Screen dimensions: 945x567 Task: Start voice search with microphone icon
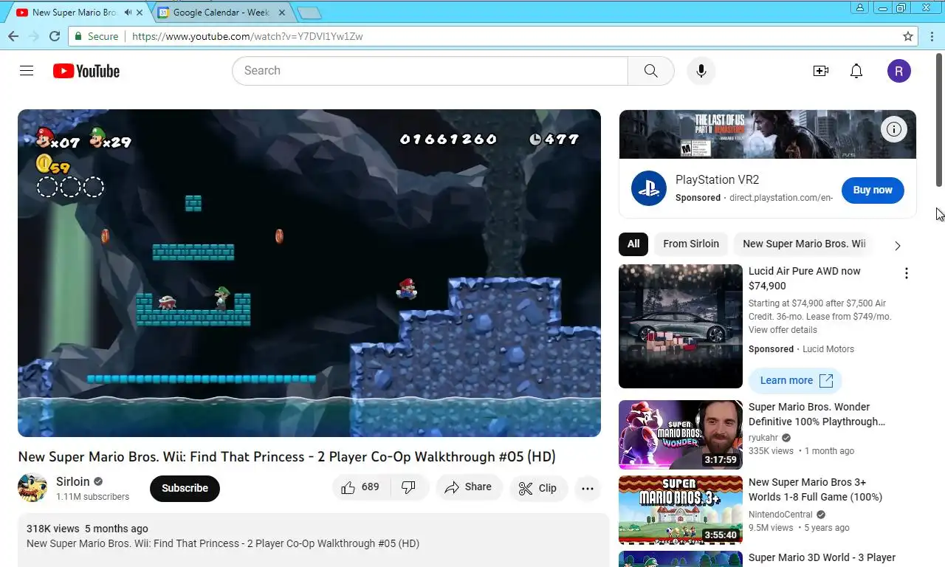(701, 71)
